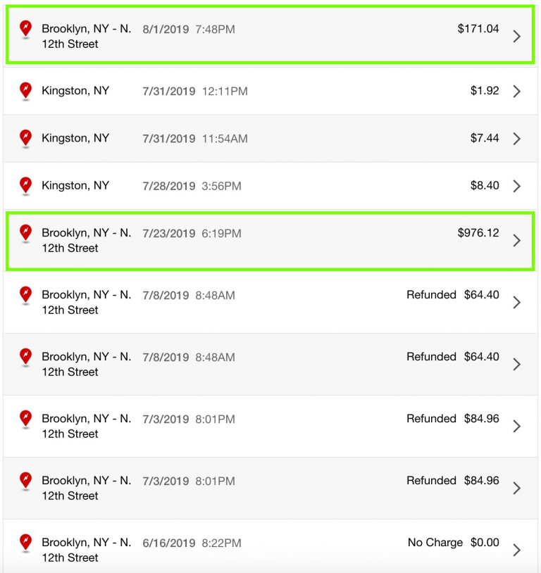Click the $976.12 amount on 7/23/2019
Viewport: 541px width, 573px height.
click(x=478, y=233)
